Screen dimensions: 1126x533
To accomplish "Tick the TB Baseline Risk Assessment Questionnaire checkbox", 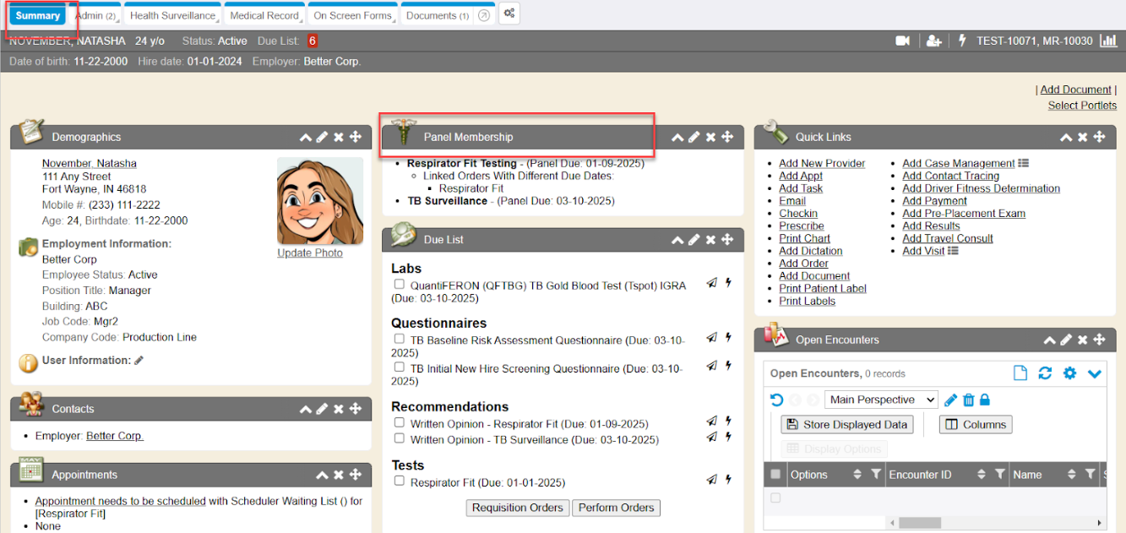I will click(x=400, y=339).
